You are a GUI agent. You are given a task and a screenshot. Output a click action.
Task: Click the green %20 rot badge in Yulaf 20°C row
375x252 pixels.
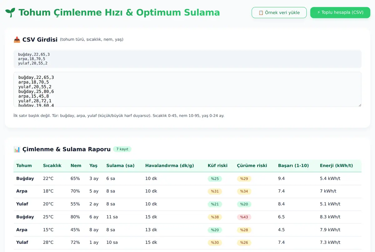point(244,204)
